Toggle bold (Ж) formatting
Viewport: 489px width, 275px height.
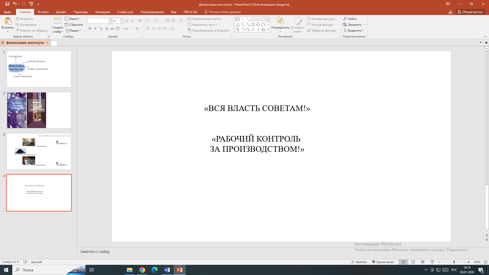90,29
